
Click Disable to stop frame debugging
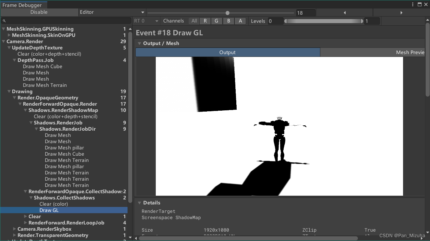coord(39,12)
